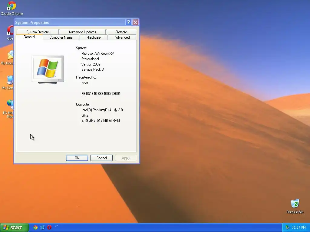Launch Opera from the Quick Launch bar
The width and height of the screenshot is (310, 232).
(x=49, y=227)
